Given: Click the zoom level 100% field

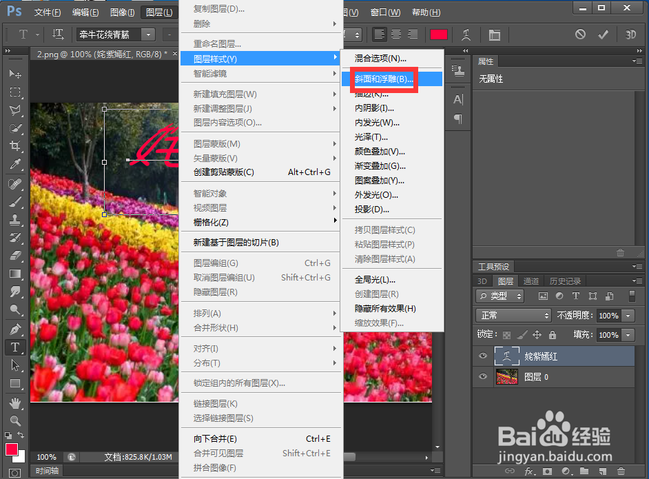Looking at the screenshot, I should (46, 457).
